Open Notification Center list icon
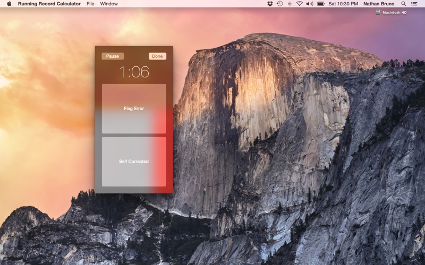 coord(414,4)
